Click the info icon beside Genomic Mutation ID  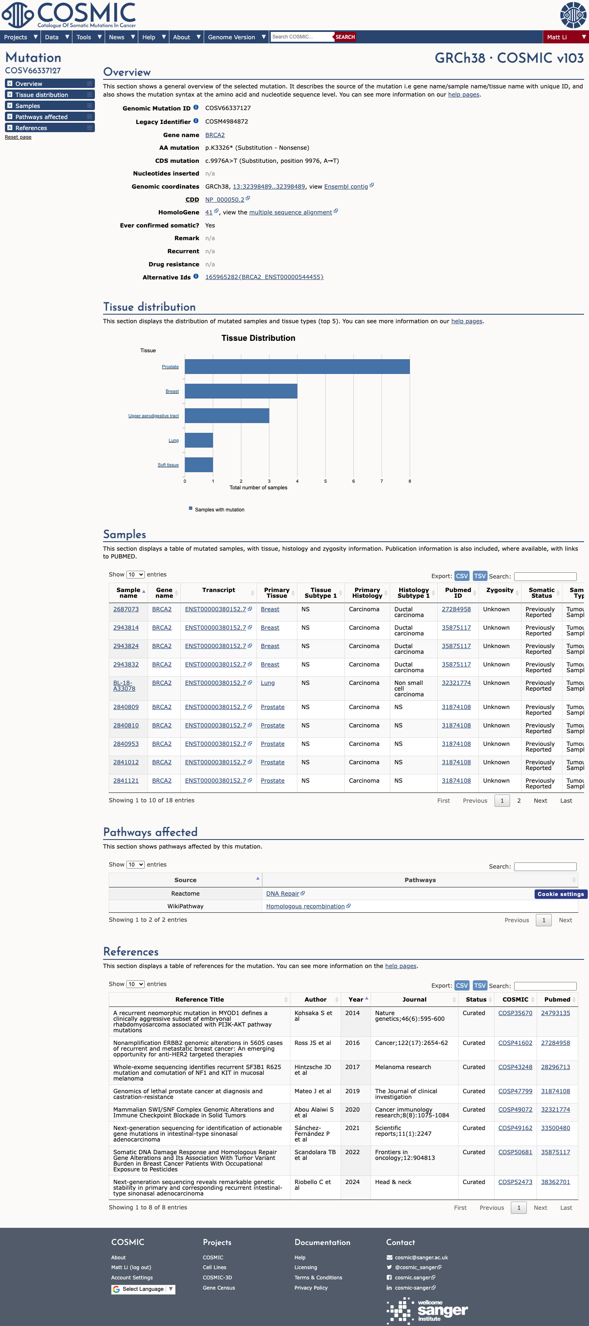196,108
